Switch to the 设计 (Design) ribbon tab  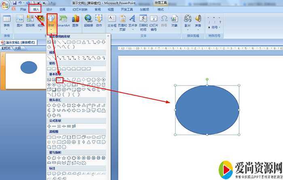tap(49, 9)
